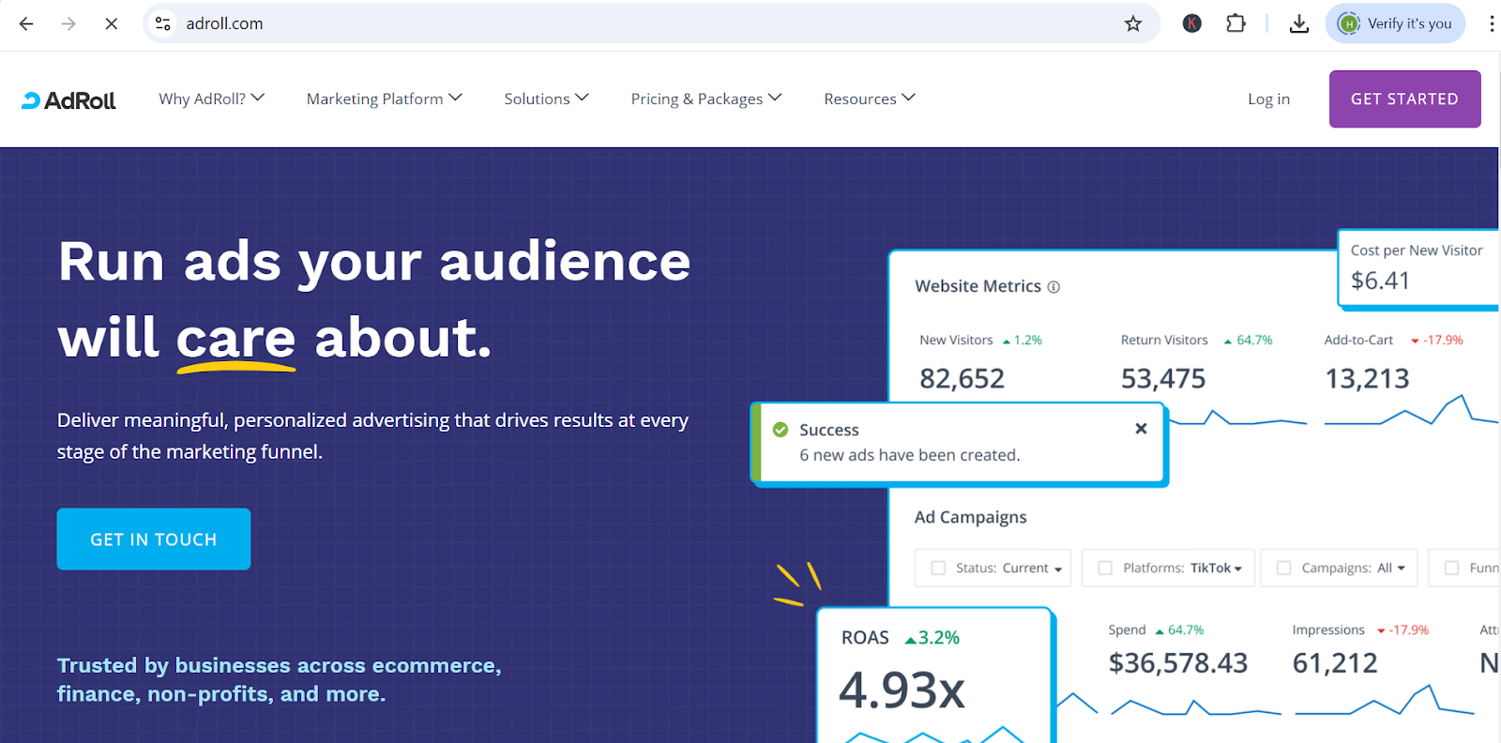The height and width of the screenshot is (743, 1501).
Task: Click the ROAS 3.2% change indicator
Action: (x=932, y=638)
